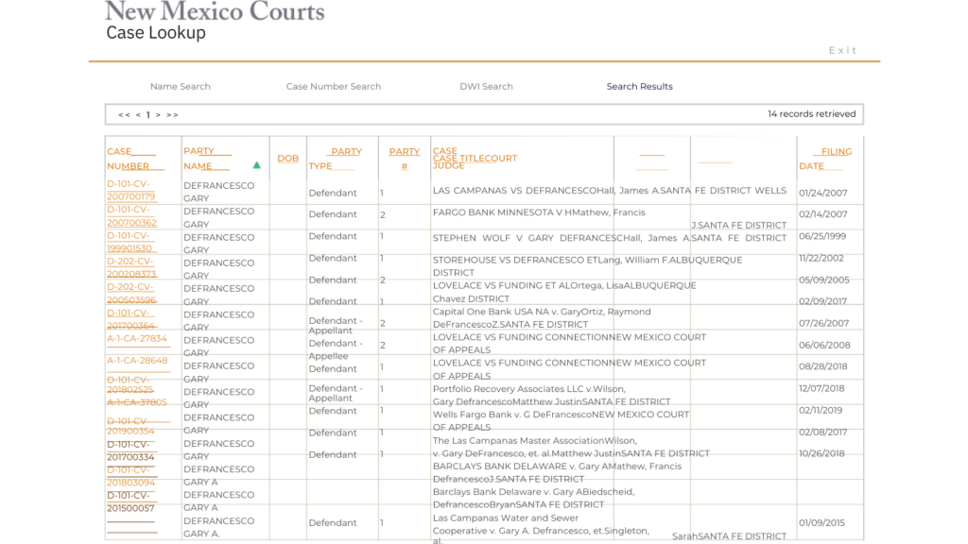Click the green sort arrow in Party Name
The height and width of the screenshot is (544, 968).
[x=256, y=165]
